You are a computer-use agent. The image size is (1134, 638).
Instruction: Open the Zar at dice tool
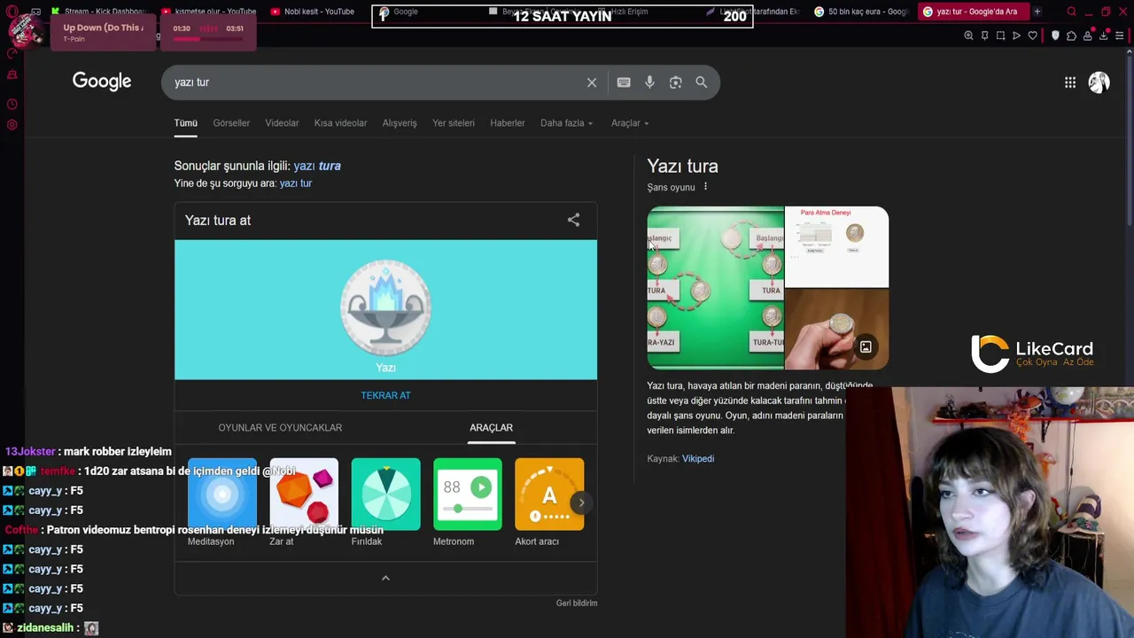pyautogui.click(x=304, y=502)
